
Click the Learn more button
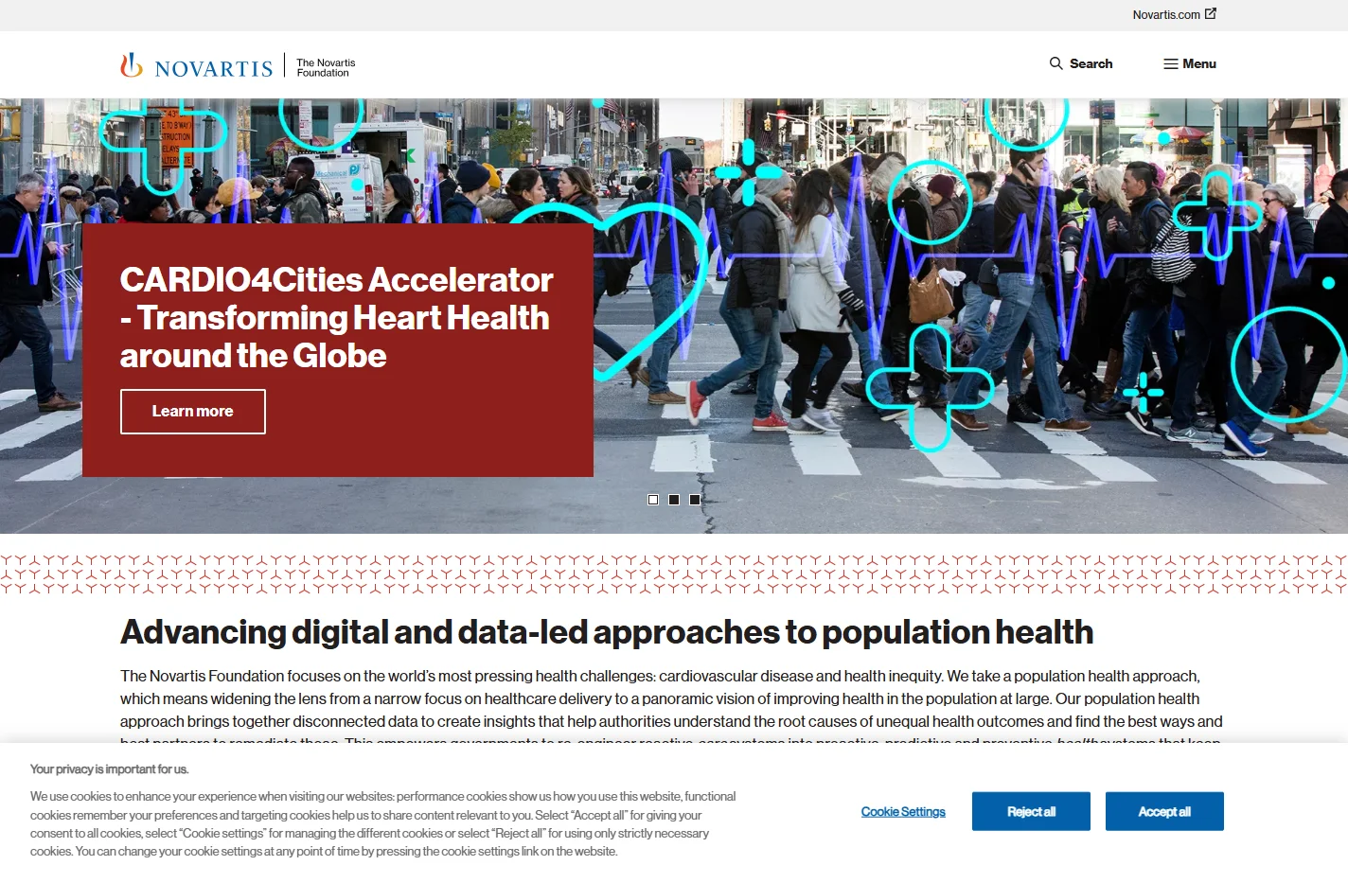[193, 412]
